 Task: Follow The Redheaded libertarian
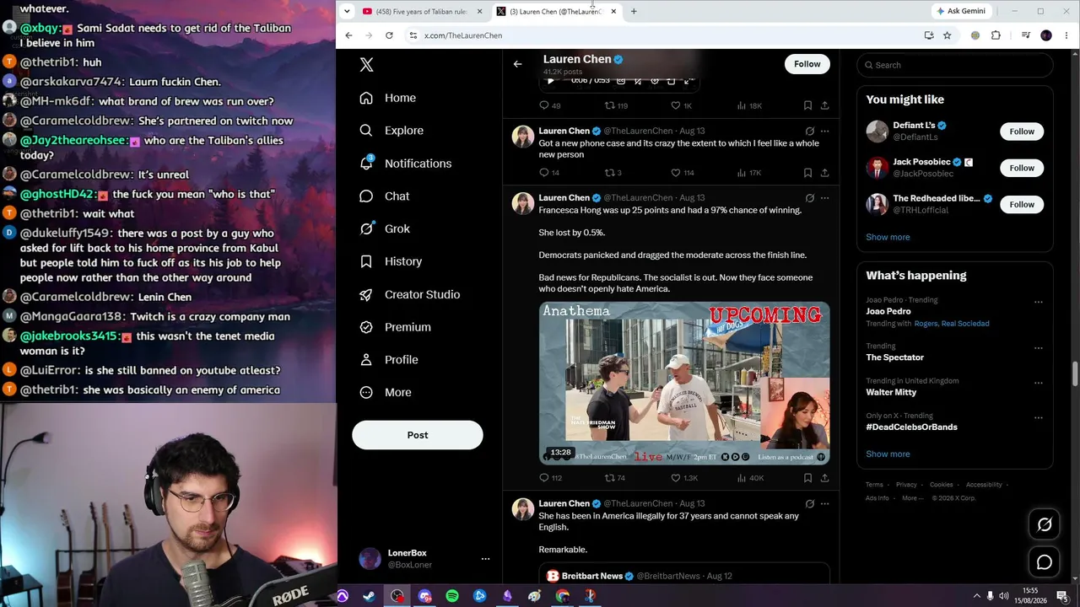1022,204
